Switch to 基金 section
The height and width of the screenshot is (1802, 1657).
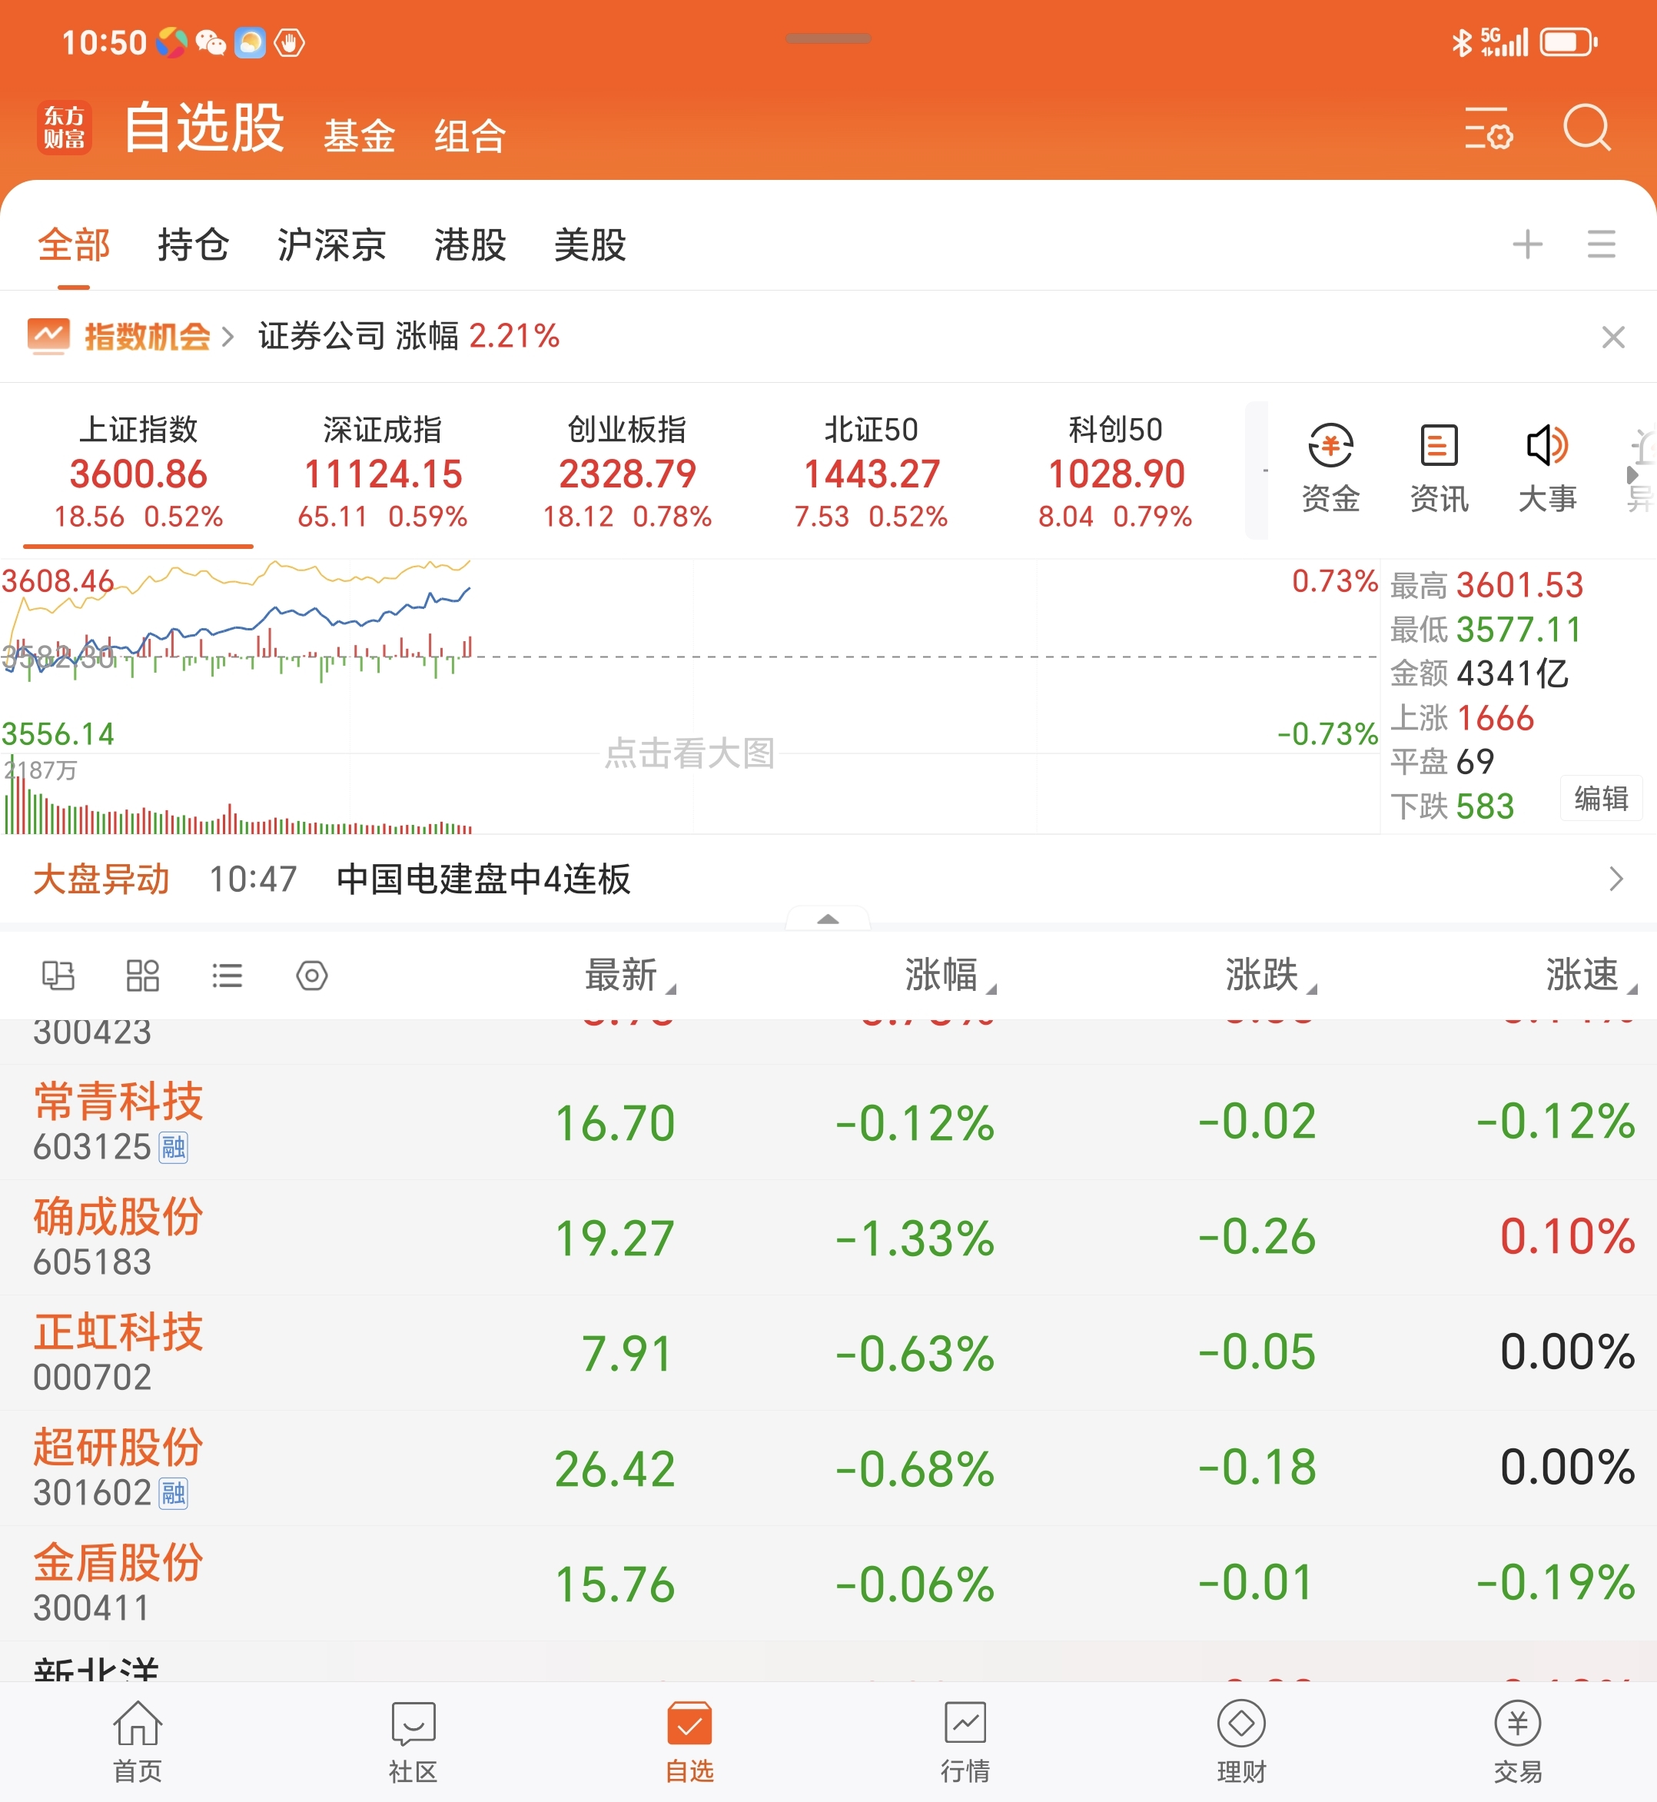pos(359,135)
